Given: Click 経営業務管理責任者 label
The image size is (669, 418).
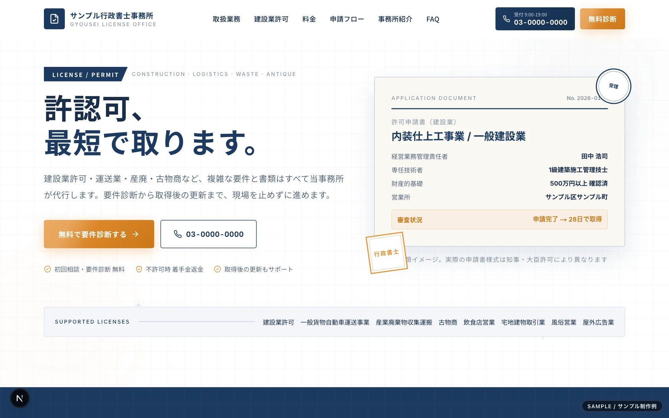Looking at the screenshot, I should (x=420, y=157).
